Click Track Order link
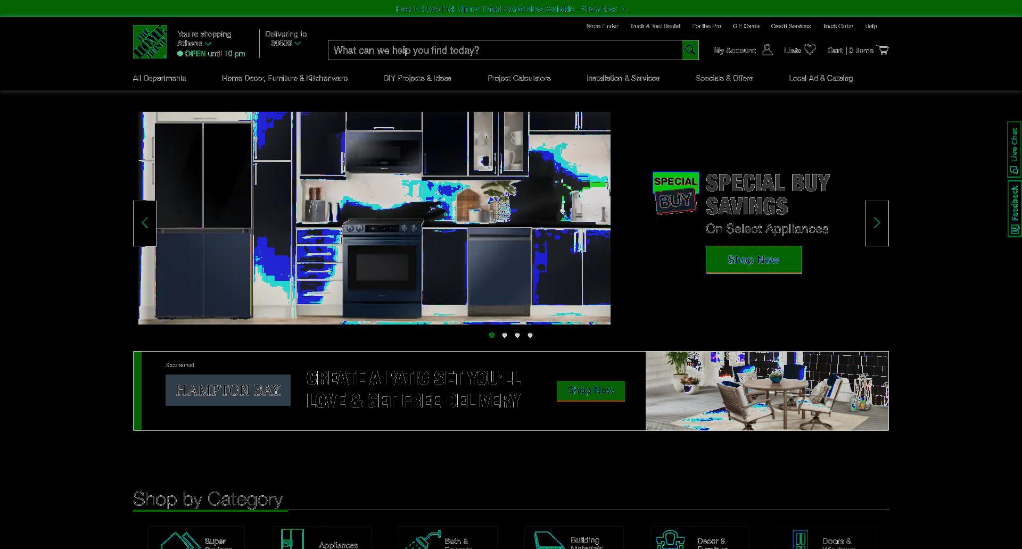The image size is (1022, 549). click(x=838, y=26)
